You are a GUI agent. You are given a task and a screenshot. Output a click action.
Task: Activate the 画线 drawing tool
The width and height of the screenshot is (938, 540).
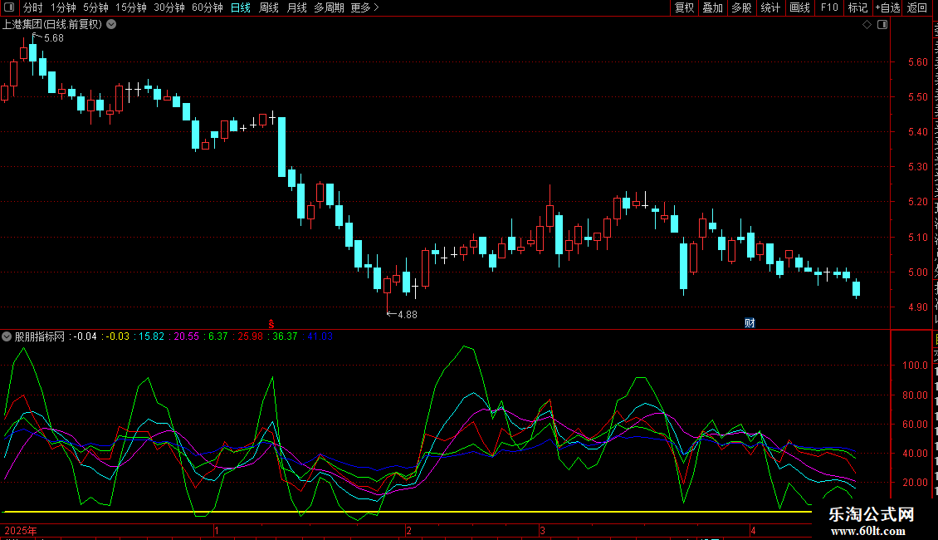coord(799,7)
